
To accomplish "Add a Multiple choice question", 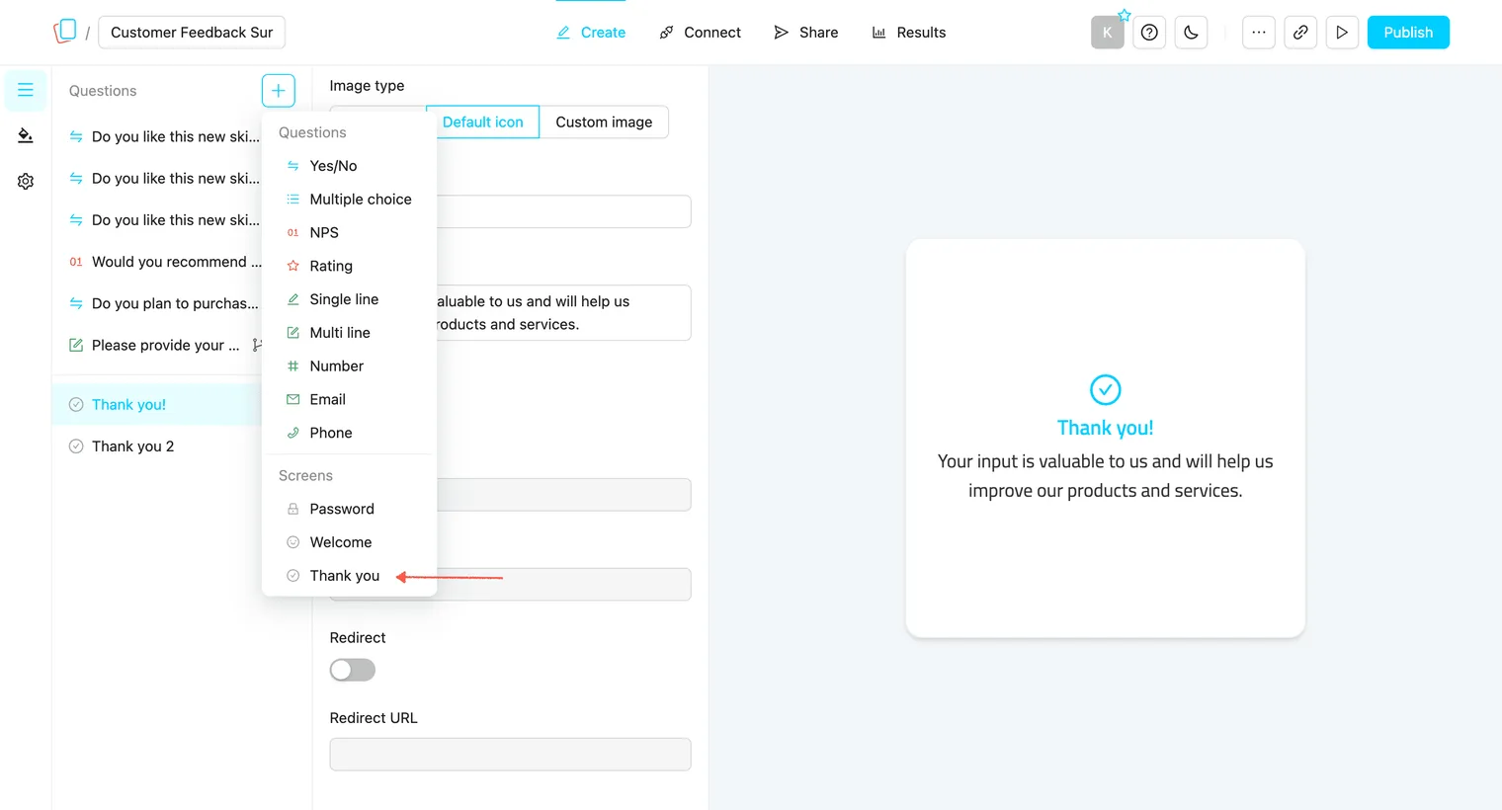I will pos(350,200).
